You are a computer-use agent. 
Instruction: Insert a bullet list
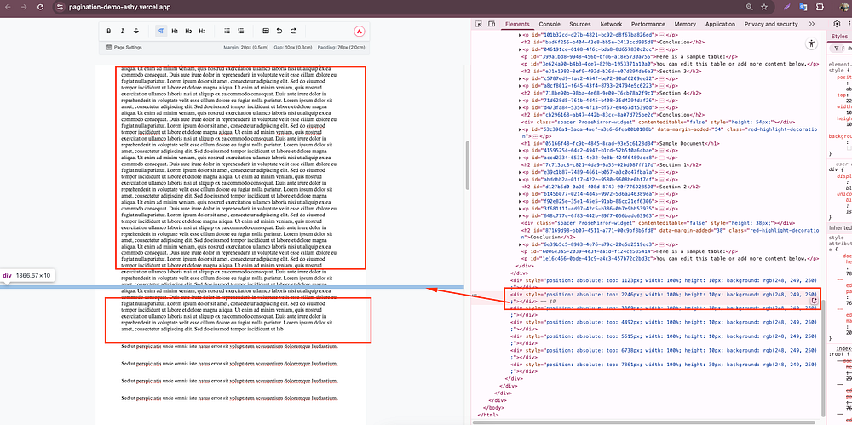227,31
